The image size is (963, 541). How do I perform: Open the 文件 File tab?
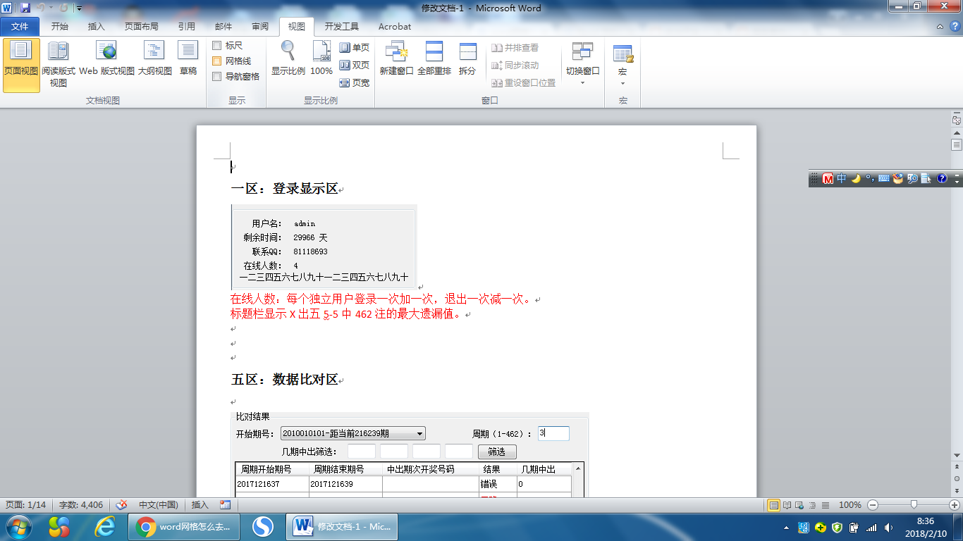pyautogui.click(x=20, y=27)
